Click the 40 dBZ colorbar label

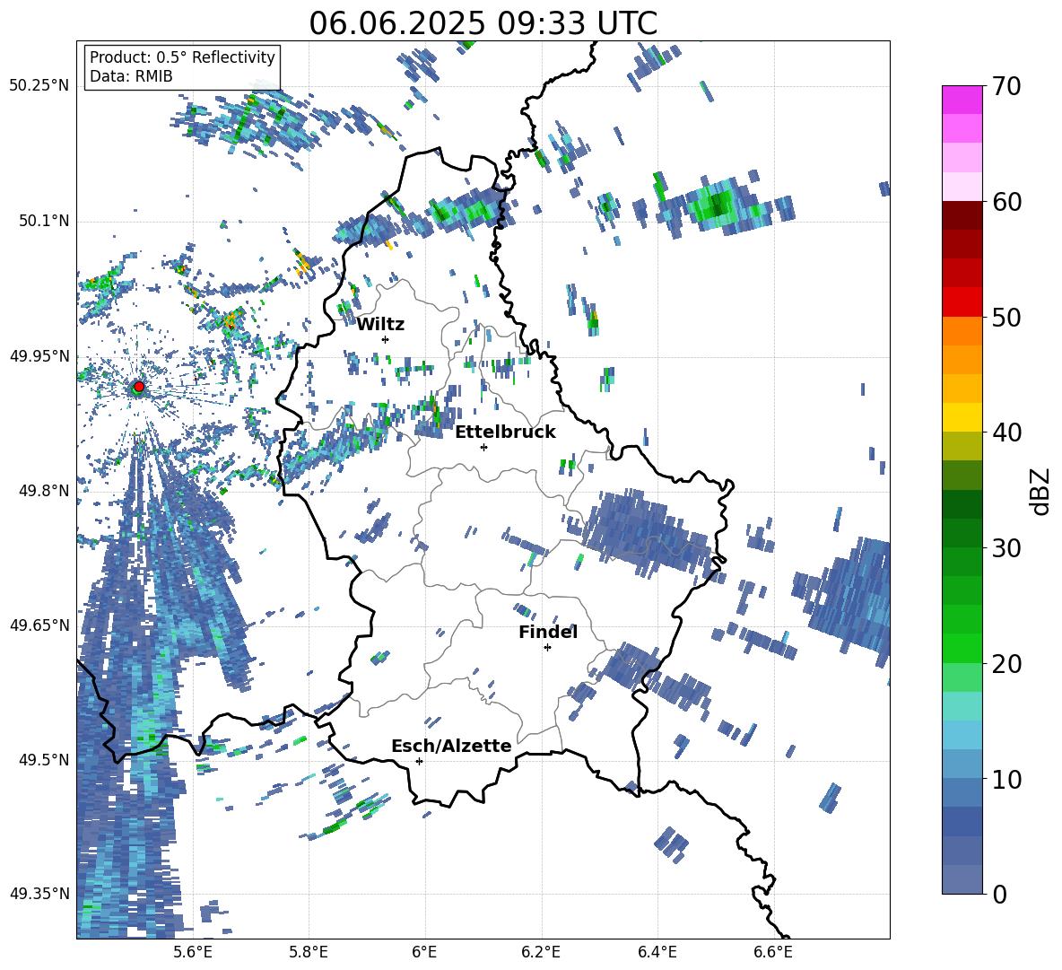coord(1006,433)
